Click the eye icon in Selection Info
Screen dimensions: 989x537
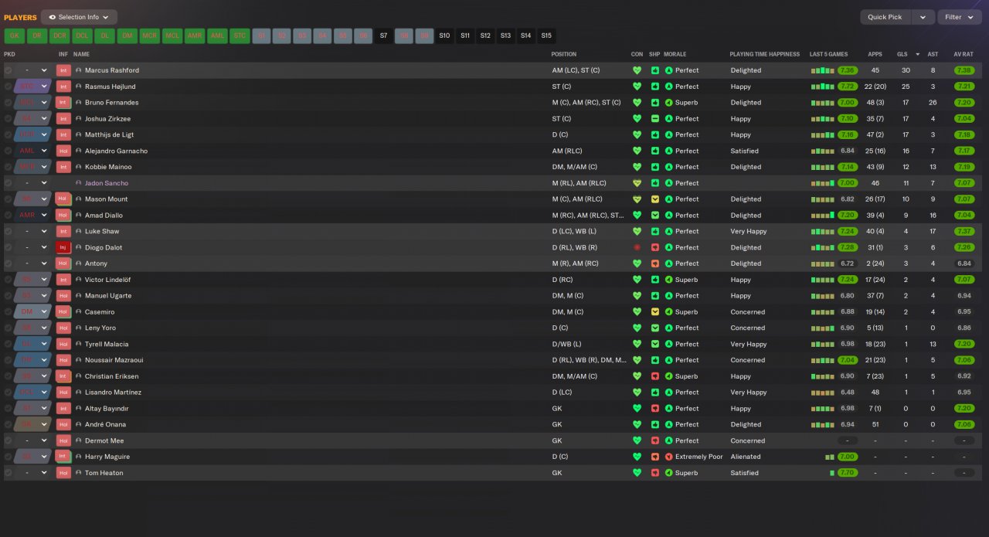[x=52, y=17]
